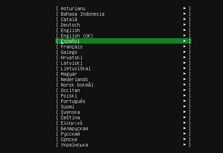Image resolution: width=223 pixels, height=153 pixels.
Task: Click the arrow beside Galego
Action: [184, 52]
